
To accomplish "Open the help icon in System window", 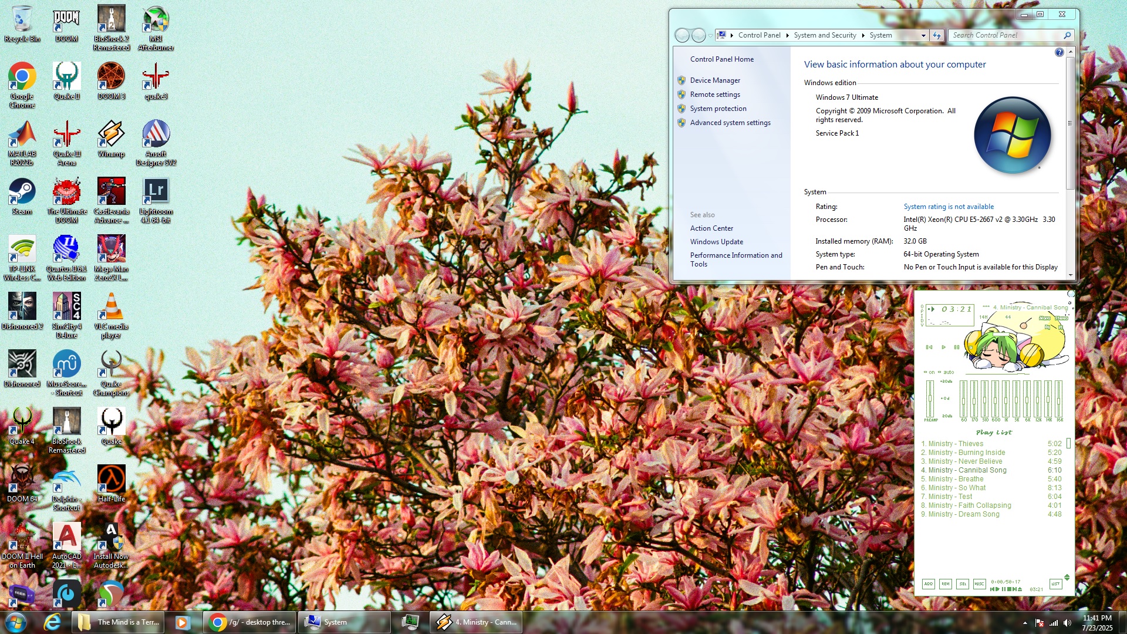I will (1059, 52).
